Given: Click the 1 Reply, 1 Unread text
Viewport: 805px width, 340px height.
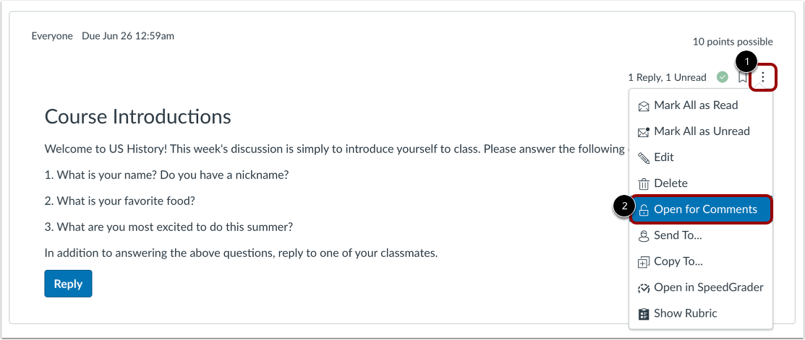Looking at the screenshot, I should (x=667, y=78).
